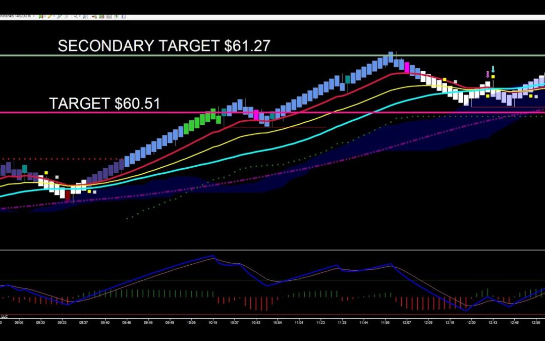This screenshot has width=545, height=341.
Task: Open the chart style dropdown arrow
Action: [45, 15]
